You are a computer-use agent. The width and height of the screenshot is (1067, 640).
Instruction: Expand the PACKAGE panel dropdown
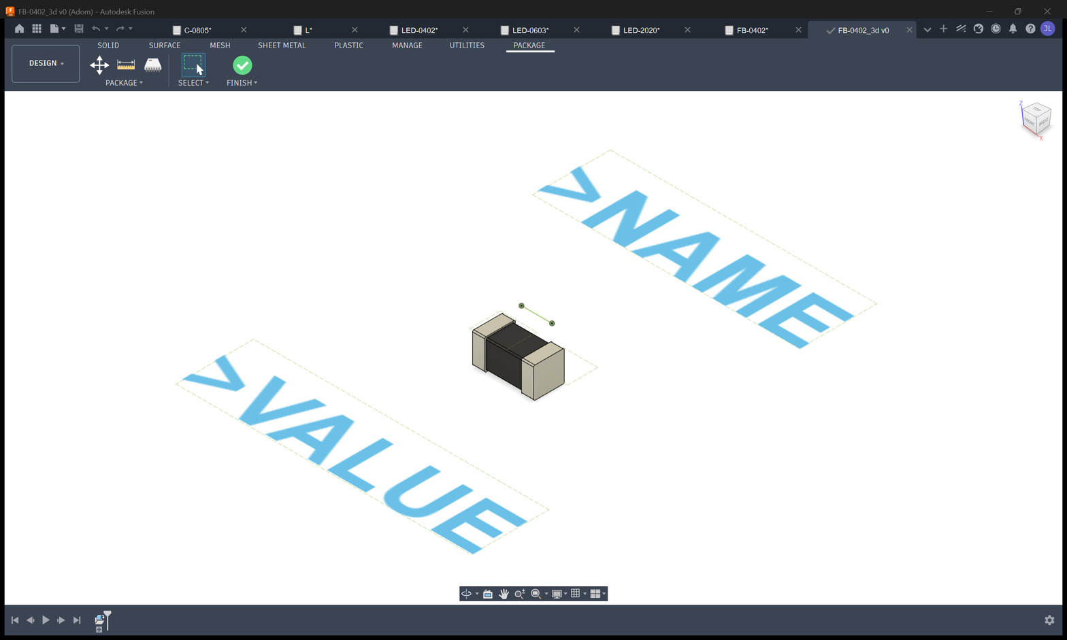124,83
